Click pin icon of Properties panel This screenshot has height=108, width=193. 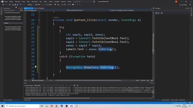pos(187,8)
